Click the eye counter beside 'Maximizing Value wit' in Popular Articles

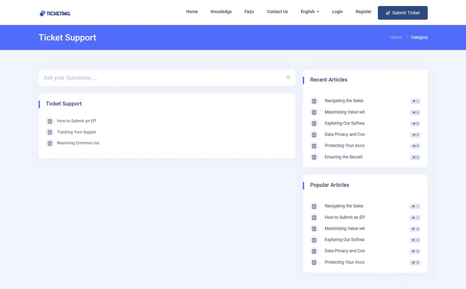tap(415, 229)
